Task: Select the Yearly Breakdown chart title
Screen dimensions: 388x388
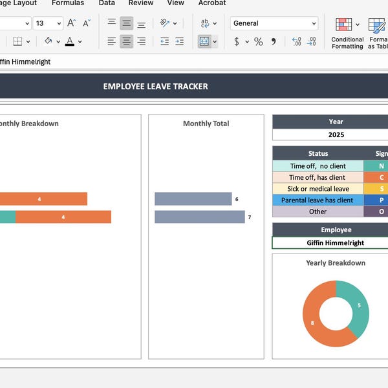Action: click(x=336, y=263)
